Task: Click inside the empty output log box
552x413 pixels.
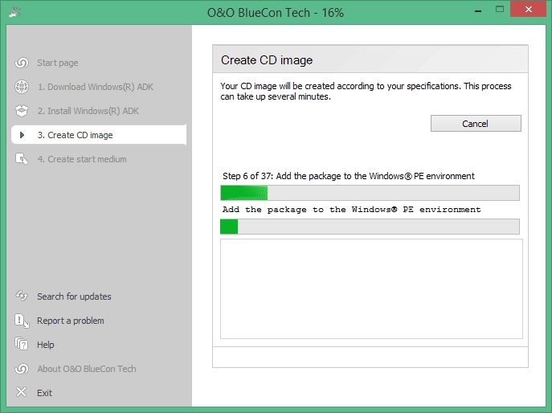Action: [x=371, y=288]
